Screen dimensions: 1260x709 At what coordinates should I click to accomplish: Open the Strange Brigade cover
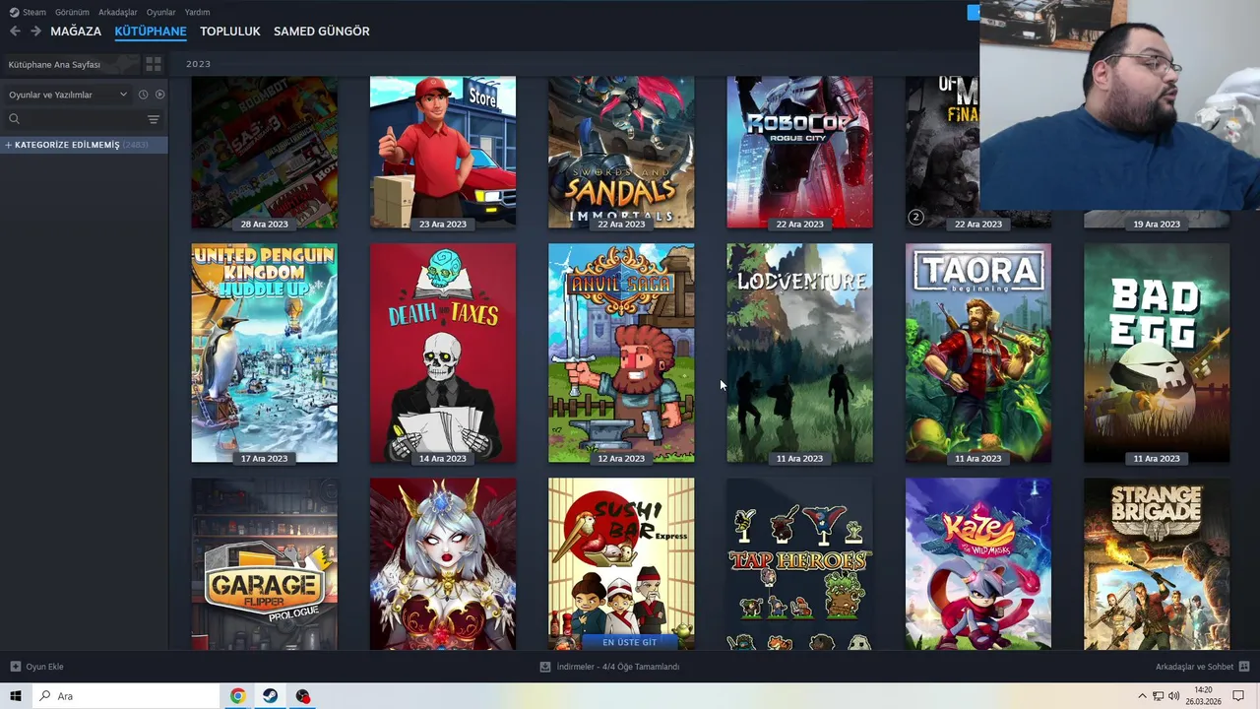1157,564
